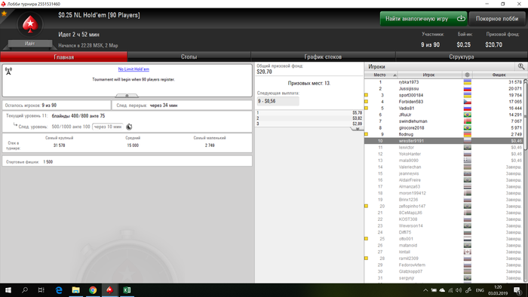The image size is (528, 297).
Task: Sort by Игрок column header
Action: 428,75
